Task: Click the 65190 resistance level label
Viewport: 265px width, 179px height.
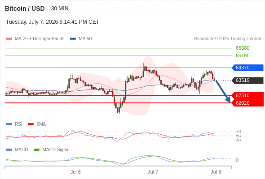Action: 243,55
